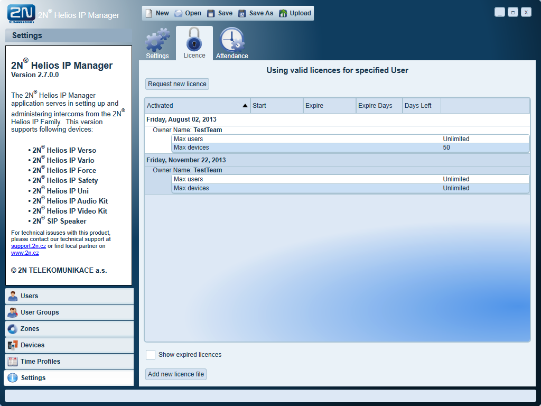Viewport: 541px width, 406px height.
Task: Click Owner Name TestTeam under August licence
Action: [x=188, y=130]
